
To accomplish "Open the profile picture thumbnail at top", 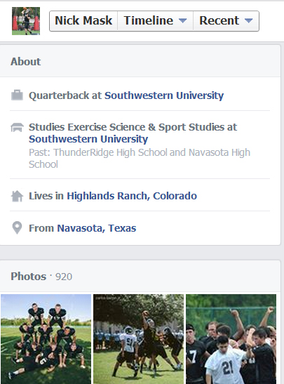I will (26, 21).
